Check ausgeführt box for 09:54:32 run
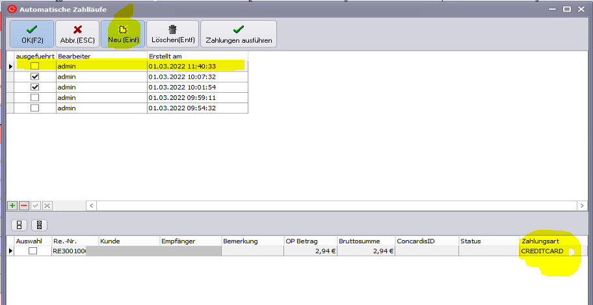 click(35, 108)
